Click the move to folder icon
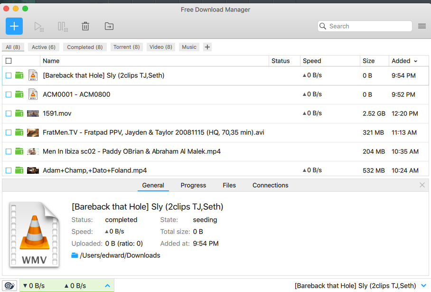Image resolution: width=431 pixels, height=292 pixels. [x=109, y=27]
